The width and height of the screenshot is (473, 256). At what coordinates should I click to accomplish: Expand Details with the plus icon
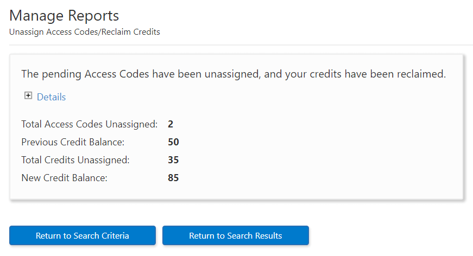point(28,96)
